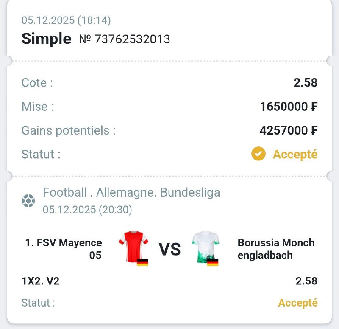339x329 pixels.
Task: Click the top Accepté status label
Action: pyautogui.click(x=295, y=154)
